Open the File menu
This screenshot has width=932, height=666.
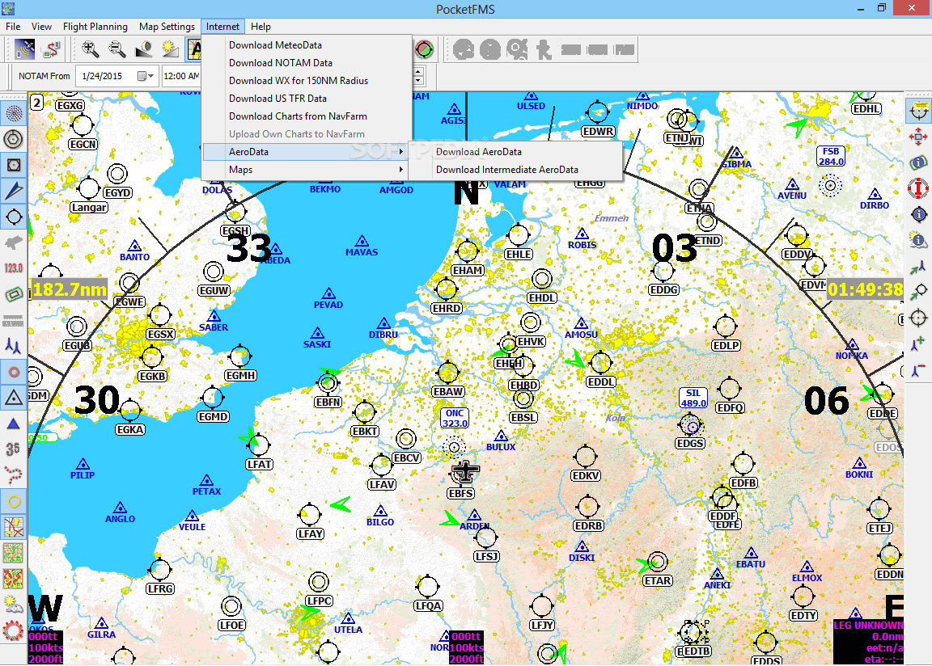point(13,27)
